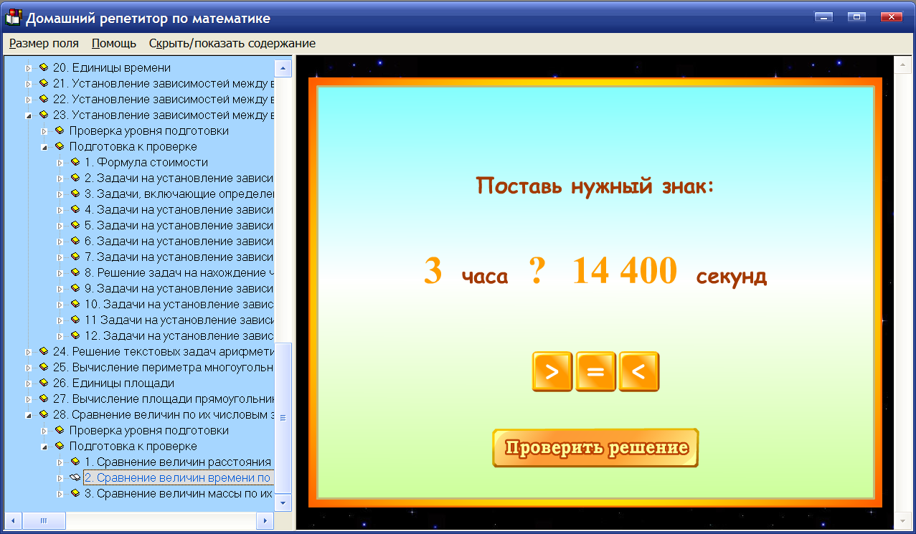Select the equals sign answer
The height and width of the screenshot is (534, 916).
point(595,371)
